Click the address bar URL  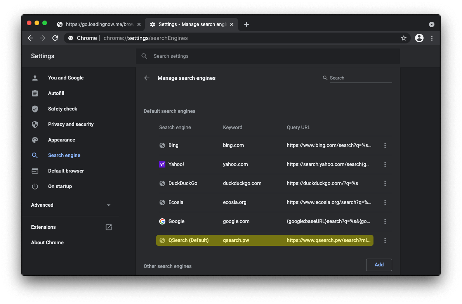(146, 38)
